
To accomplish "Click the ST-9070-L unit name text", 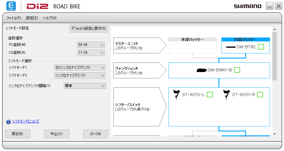I will (x=193, y=95).
